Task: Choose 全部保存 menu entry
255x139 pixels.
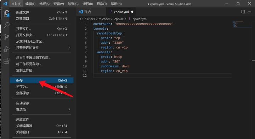Action: [41, 93]
